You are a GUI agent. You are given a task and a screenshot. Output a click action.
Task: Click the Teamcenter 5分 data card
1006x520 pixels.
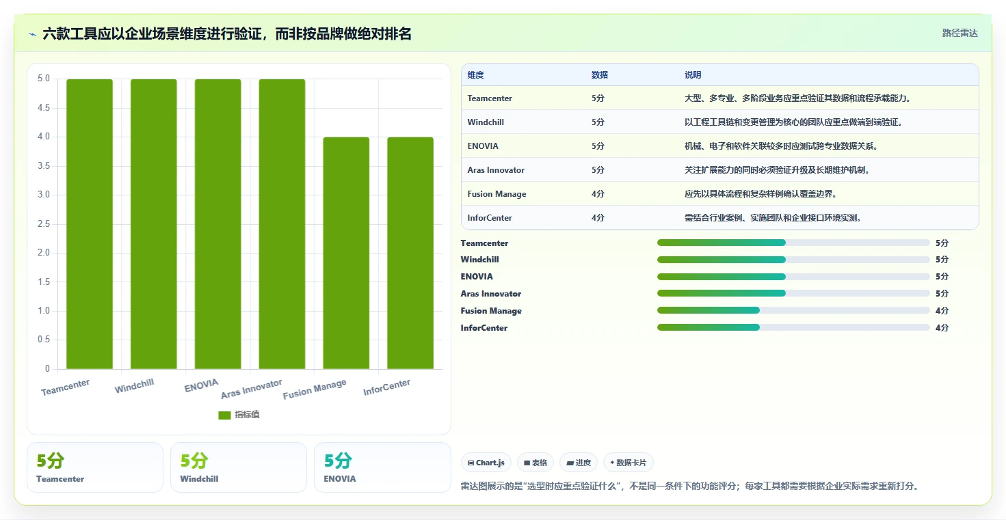[x=95, y=467]
